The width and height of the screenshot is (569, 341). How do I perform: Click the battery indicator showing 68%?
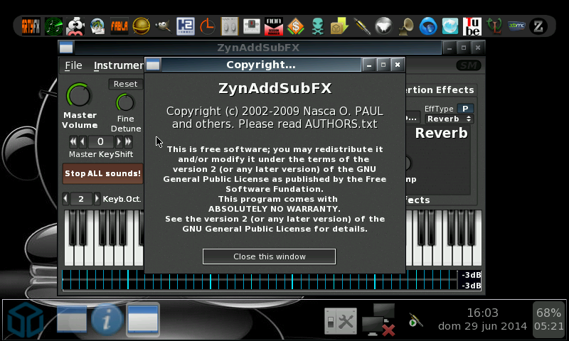pos(548,319)
